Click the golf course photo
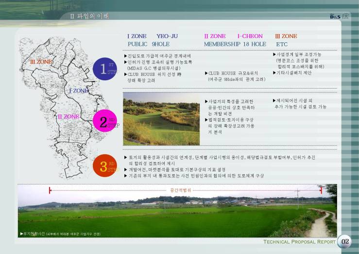The width and height of the screenshot is (359, 254). coord(161,119)
